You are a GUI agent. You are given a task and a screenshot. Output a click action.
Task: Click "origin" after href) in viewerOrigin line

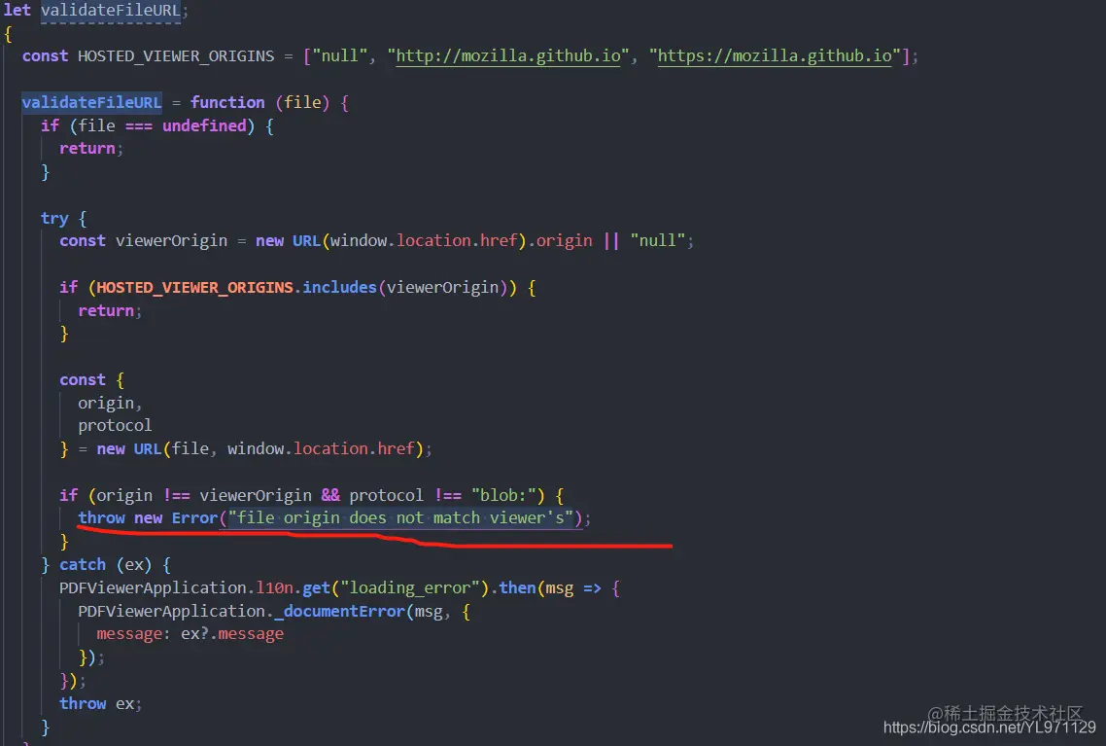pyautogui.click(x=565, y=240)
